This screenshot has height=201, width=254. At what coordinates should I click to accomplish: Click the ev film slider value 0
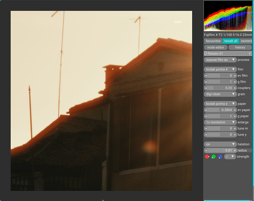[x=220, y=75]
